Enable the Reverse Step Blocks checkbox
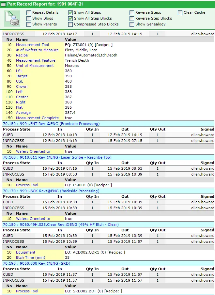Viewport: 215px width, 295px height. click(132, 18)
